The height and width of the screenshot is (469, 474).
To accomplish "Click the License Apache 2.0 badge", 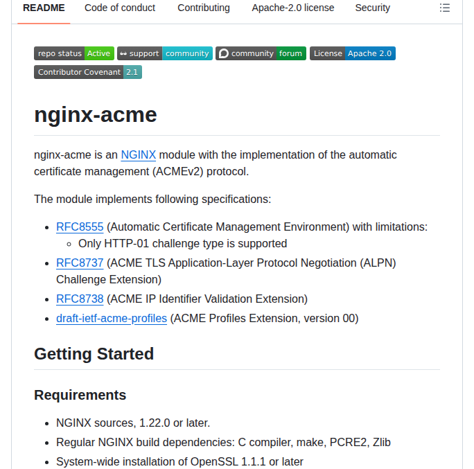I will pos(353,53).
